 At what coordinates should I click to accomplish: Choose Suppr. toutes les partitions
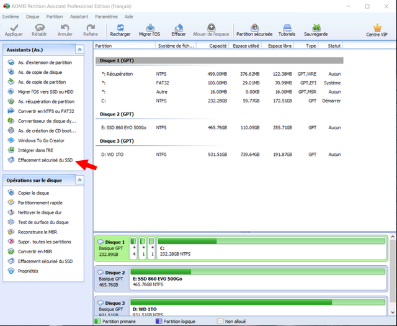pyautogui.click(x=44, y=242)
